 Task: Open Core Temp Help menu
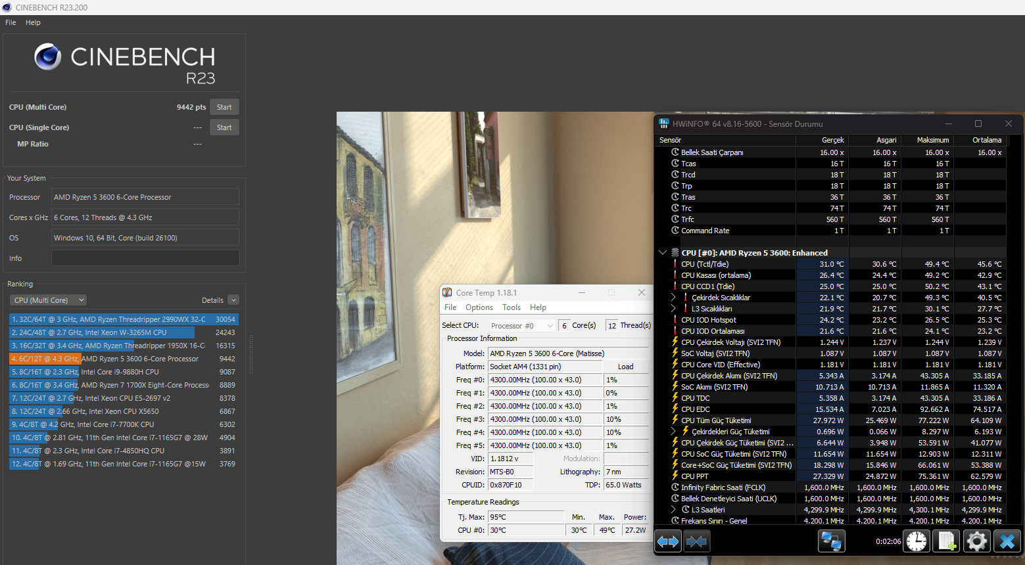pyautogui.click(x=538, y=307)
